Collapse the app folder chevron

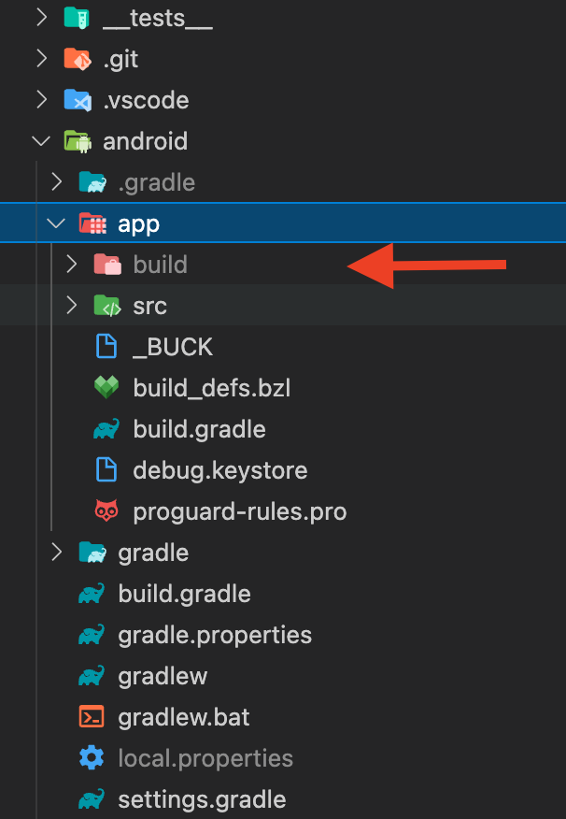click(x=56, y=223)
